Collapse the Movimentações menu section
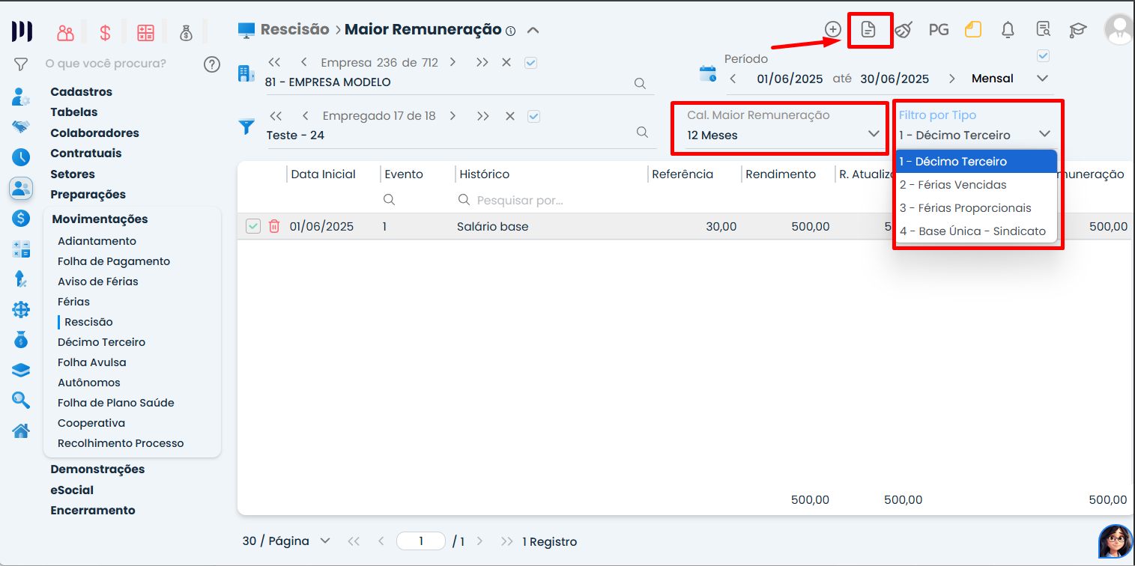Image resolution: width=1135 pixels, height=566 pixels. coord(100,219)
